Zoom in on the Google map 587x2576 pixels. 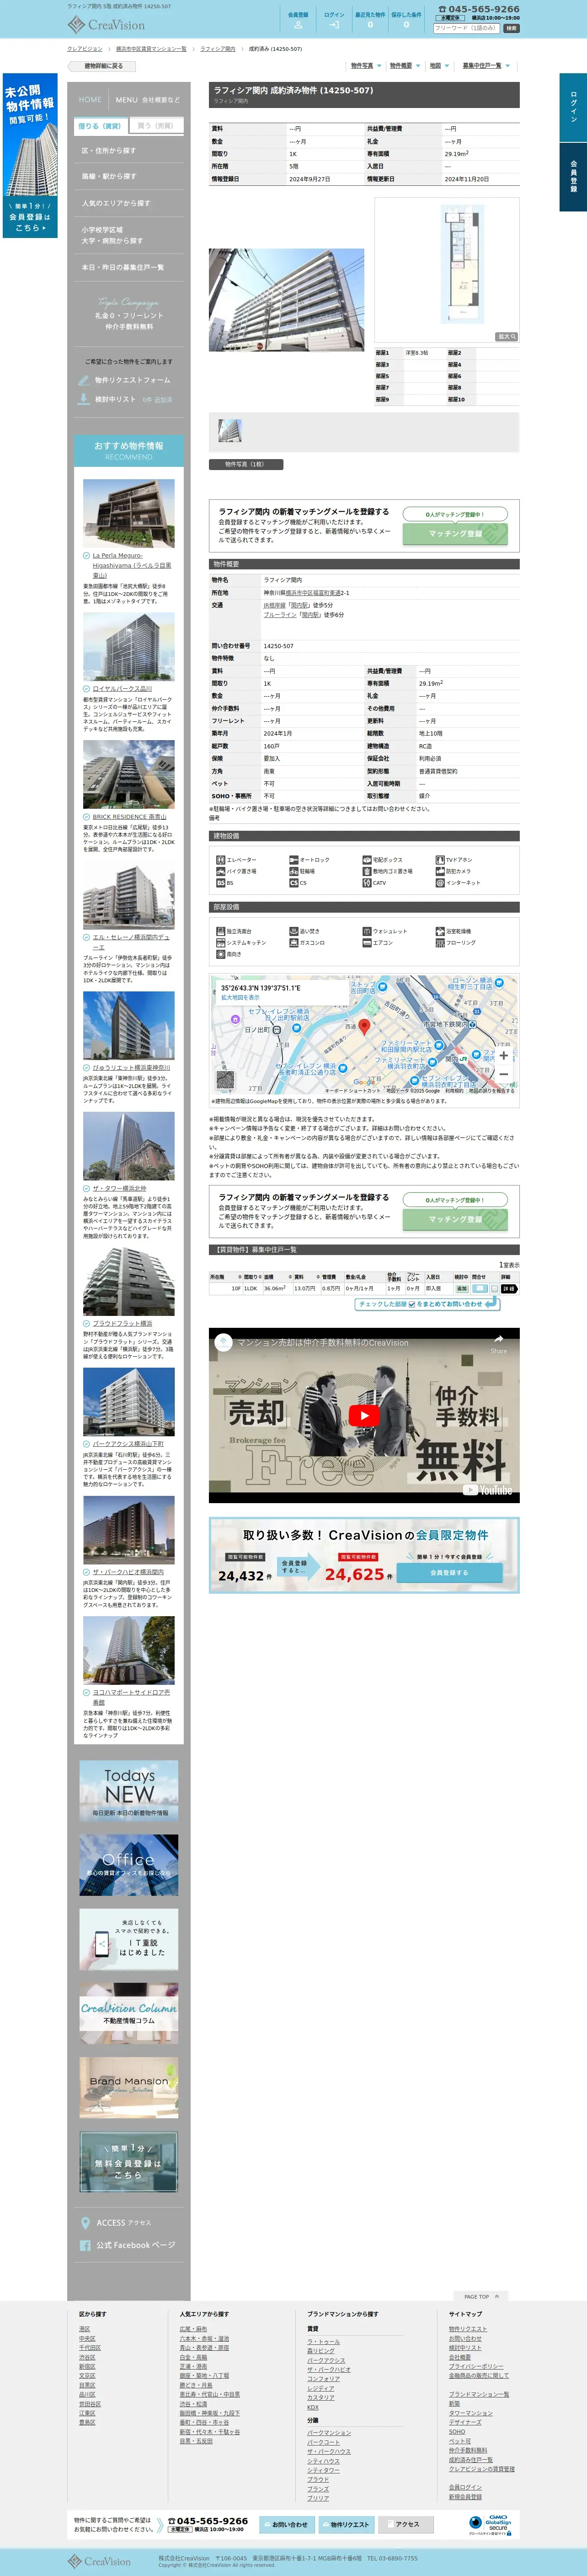pyautogui.click(x=504, y=1055)
